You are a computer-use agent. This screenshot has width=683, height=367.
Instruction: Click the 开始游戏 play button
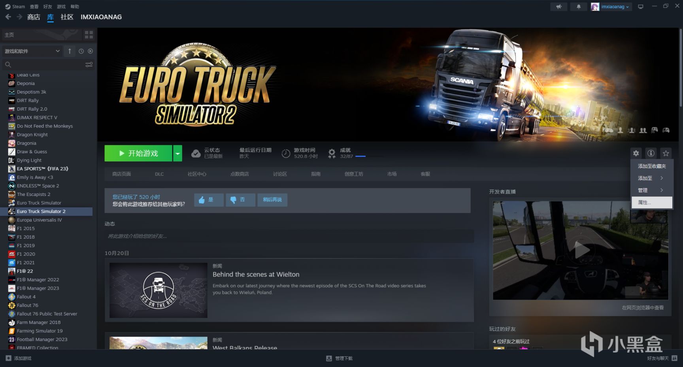pyautogui.click(x=138, y=153)
